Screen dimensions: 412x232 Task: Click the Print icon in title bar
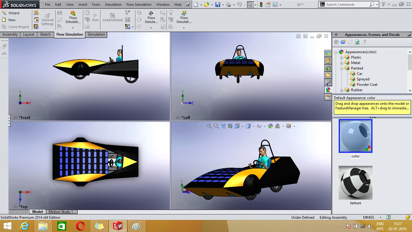tap(228, 5)
